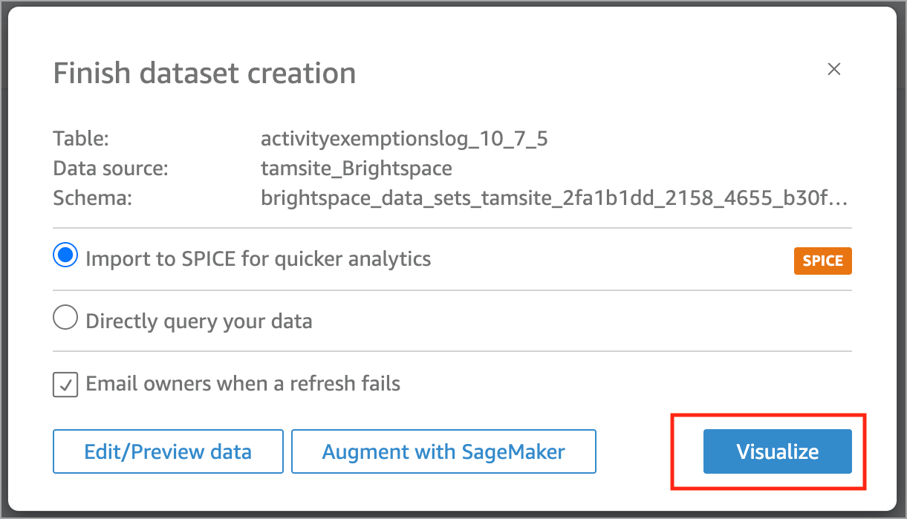The width and height of the screenshot is (907, 519).
Task: Click the data source tamsite_Brightspace label
Action: click(x=356, y=169)
